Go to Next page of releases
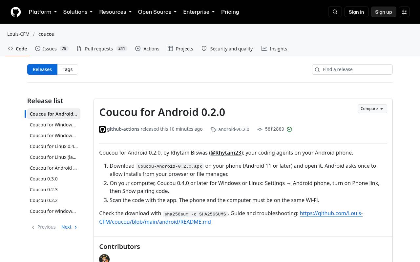The height and width of the screenshot is (262, 420). pos(69,227)
